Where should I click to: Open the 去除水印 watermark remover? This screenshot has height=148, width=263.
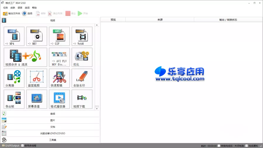pyautogui.click(x=82, y=78)
